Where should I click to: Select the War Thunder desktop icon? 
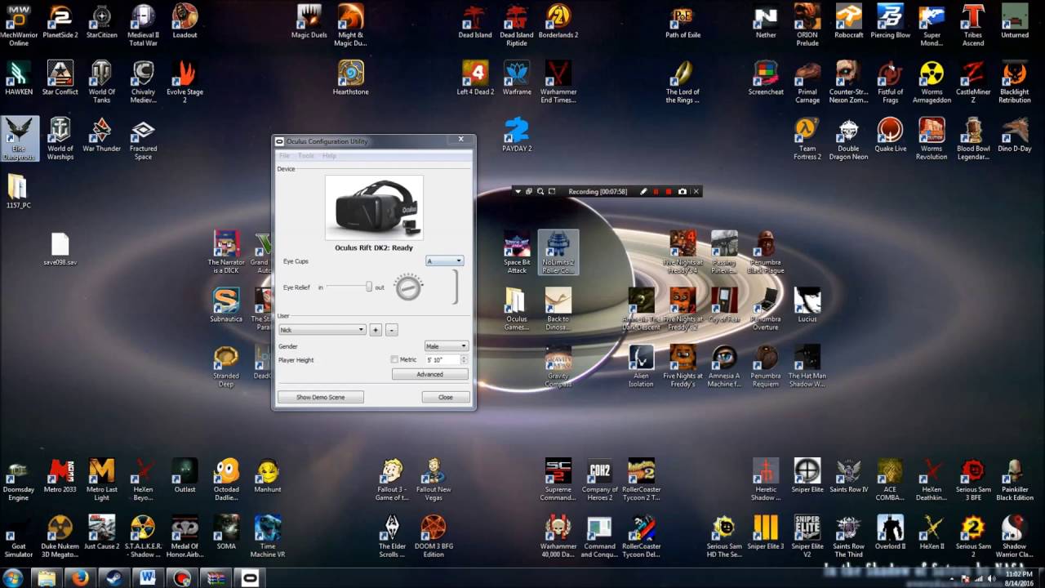coord(102,136)
